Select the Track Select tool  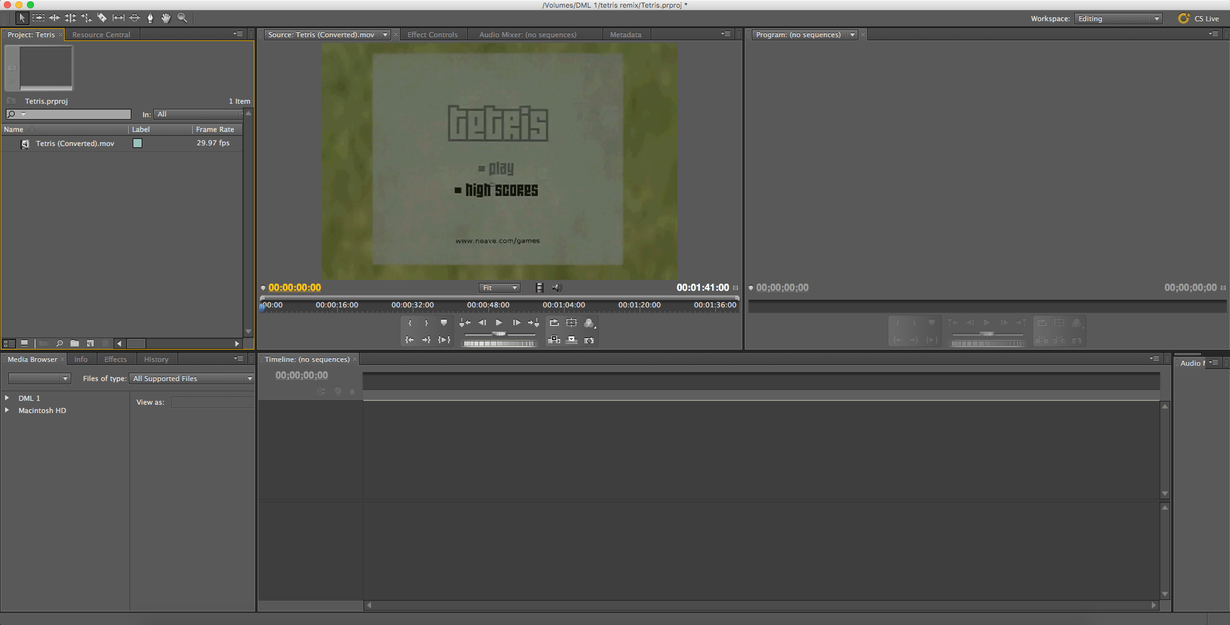click(38, 18)
